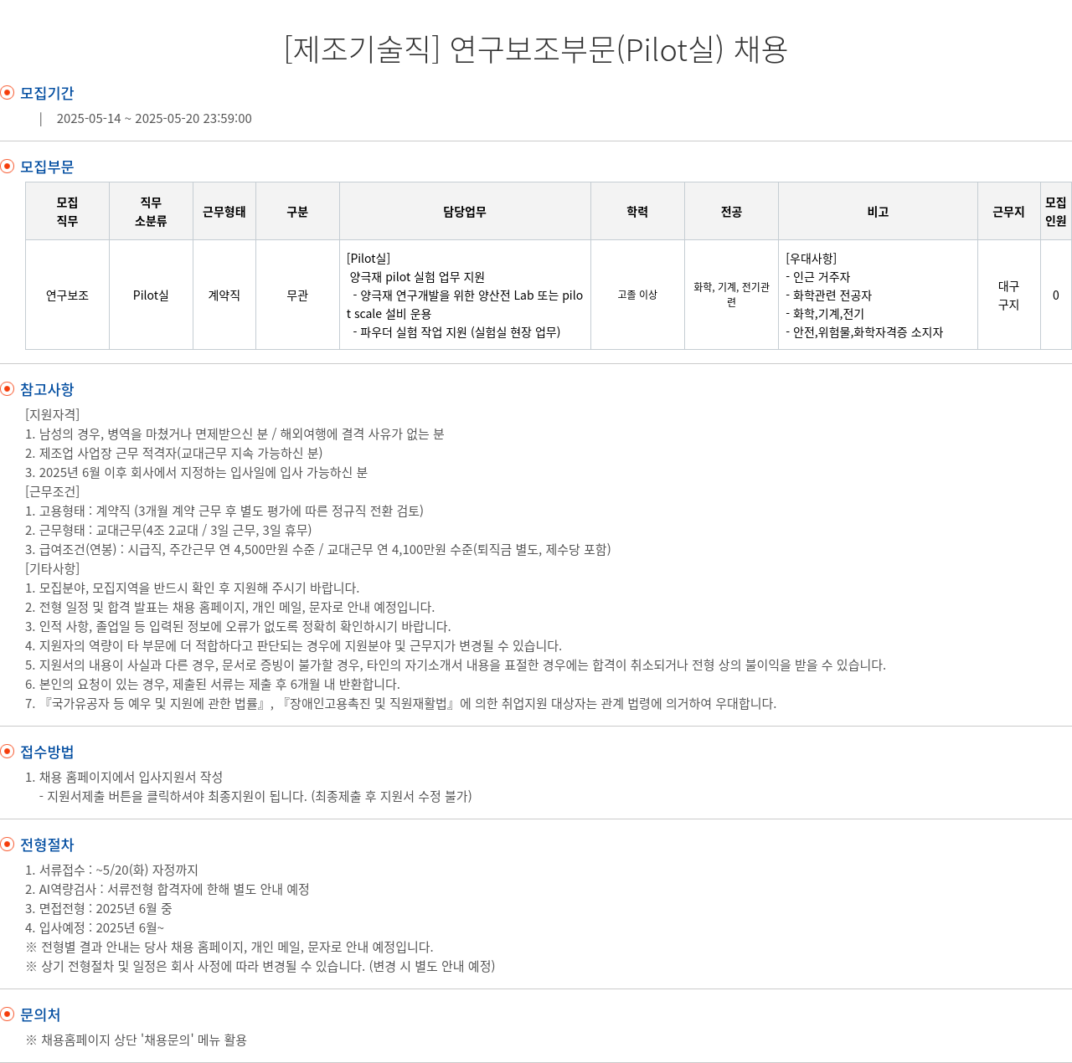
Task: Click the 담당업무 column header
Action: tap(465, 211)
